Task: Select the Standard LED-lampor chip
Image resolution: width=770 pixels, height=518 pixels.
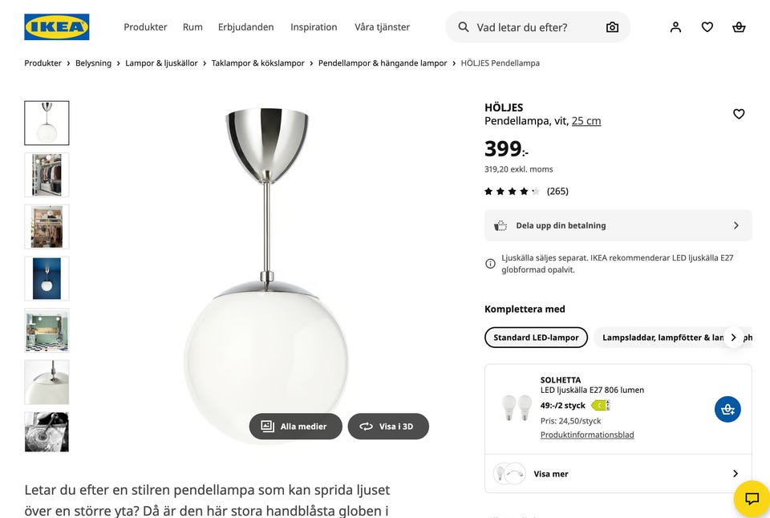Action: (x=535, y=337)
